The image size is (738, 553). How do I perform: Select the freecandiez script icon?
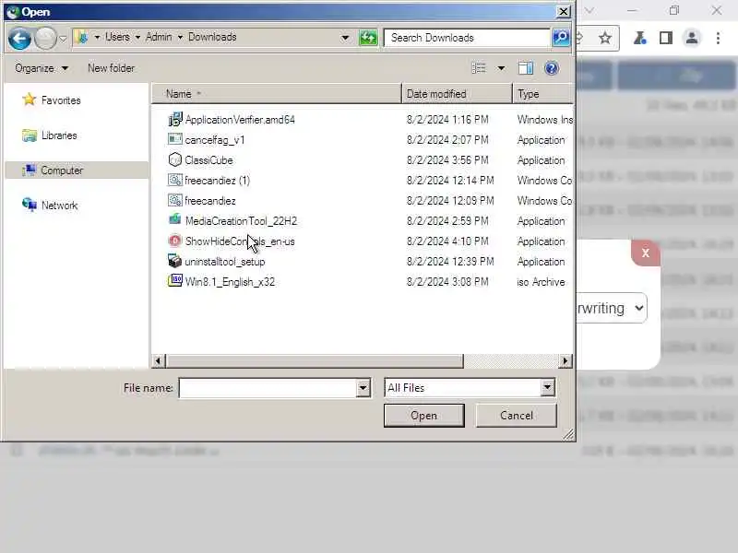pyautogui.click(x=174, y=200)
